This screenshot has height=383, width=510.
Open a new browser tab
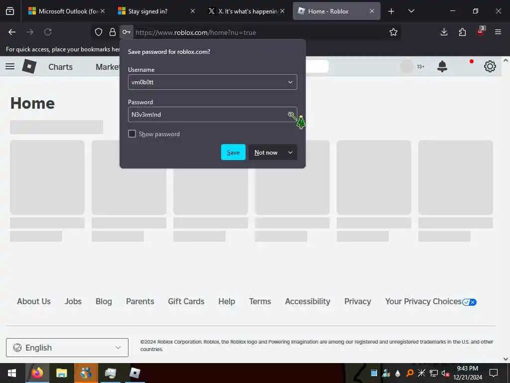[391, 11]
